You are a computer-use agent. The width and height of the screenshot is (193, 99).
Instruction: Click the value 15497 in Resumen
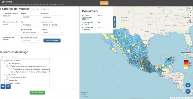point(100,16)
